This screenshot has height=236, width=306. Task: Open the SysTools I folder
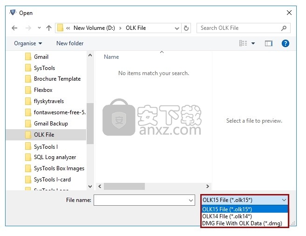tap(46, 147)
